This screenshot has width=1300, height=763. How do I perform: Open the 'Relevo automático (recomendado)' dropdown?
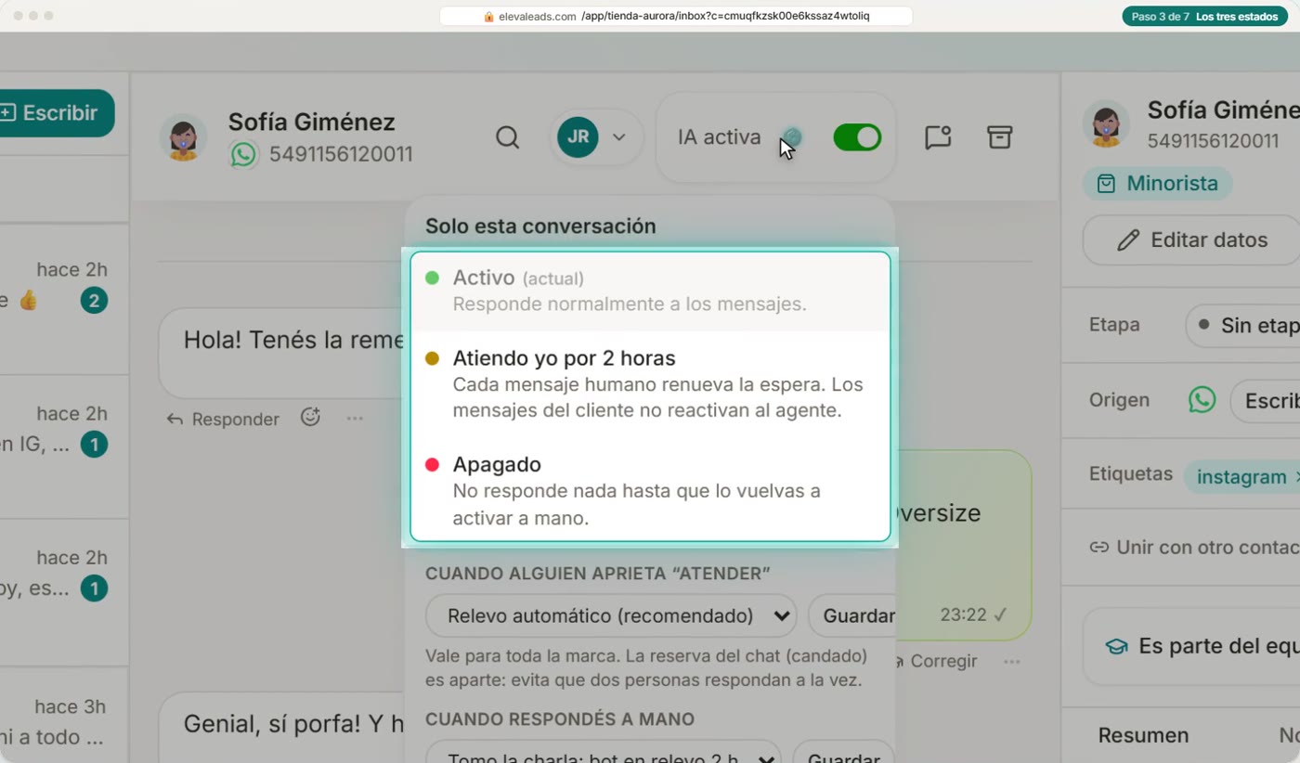pyautogui.click(x=611, y=615)
